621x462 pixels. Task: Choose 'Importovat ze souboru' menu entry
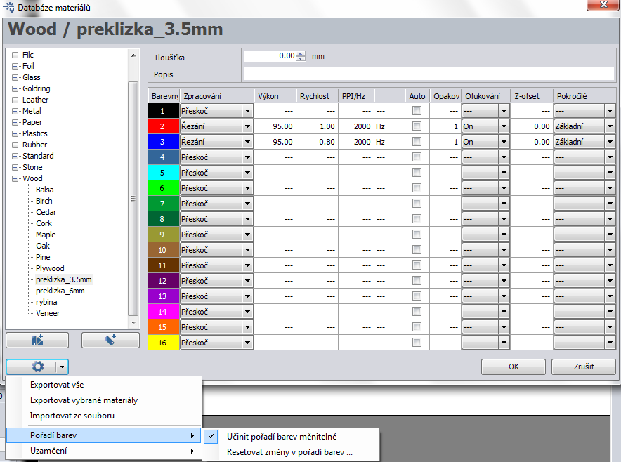pyautogui.click(x=72, y=416)
